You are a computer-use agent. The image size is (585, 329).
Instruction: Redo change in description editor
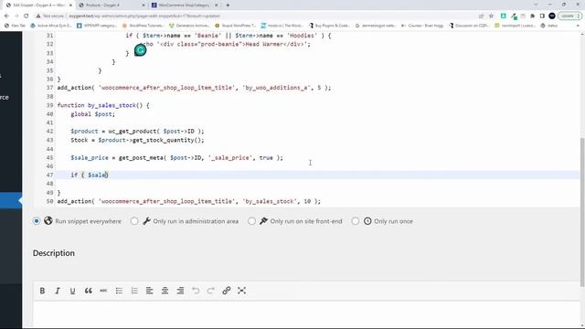coord(211,291)
